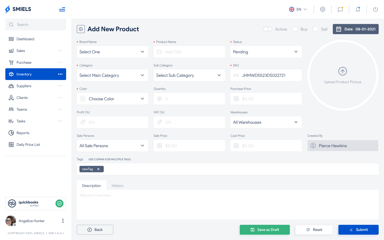
Task: Open EN language selector
Action: point(298,9)
